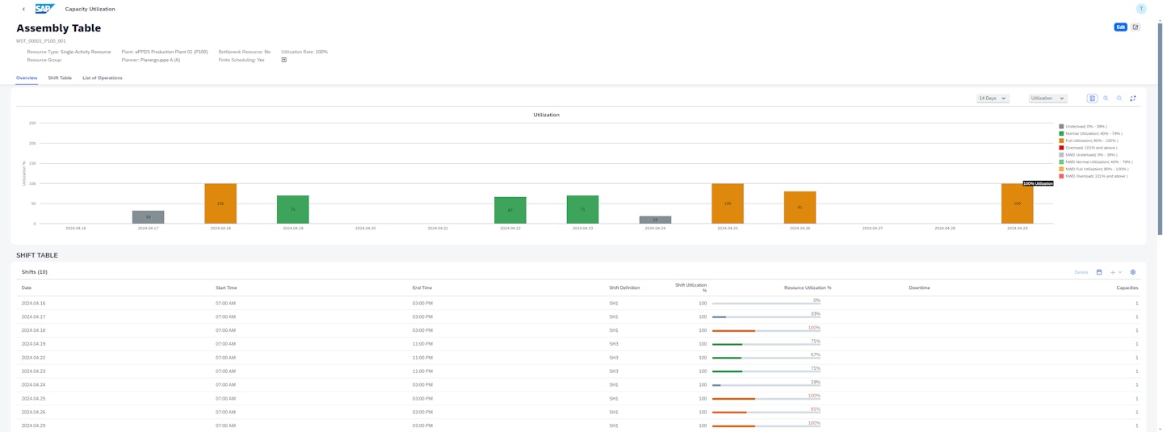The width and height of the screenshot is (1163, 432).
Task: Toggle the Normal Utilization legend entry
Action: tap(1094, 133)
